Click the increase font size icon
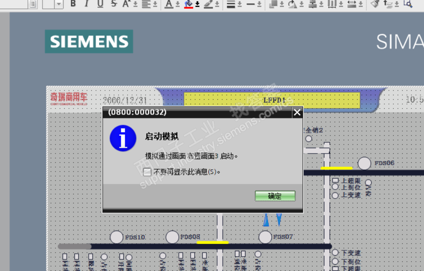Screen dimensions: 424x271 click(126, 4)
